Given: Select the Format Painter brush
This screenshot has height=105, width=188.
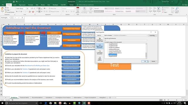Looking at the screenshot, I should (10, 12).
